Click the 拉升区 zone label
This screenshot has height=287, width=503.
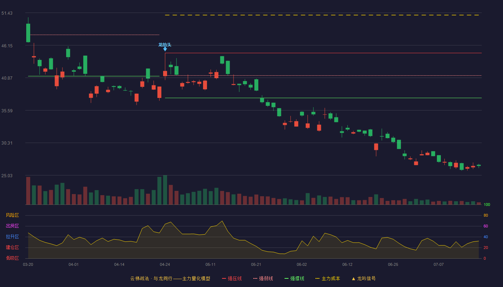pos(12,237)
